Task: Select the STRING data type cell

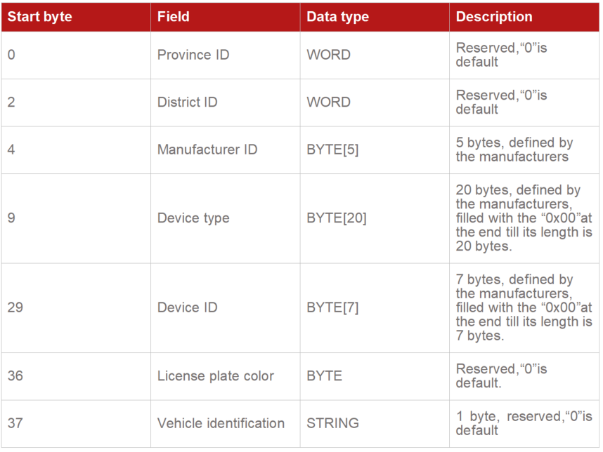Action: coord(332,423)
